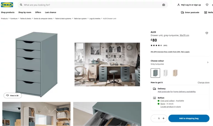Open the open drawer close-up image
This screenshot has width=213, height=126.
pyautogui.click(x=107, y=114)
